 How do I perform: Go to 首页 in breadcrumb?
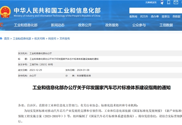pos(7,39)
